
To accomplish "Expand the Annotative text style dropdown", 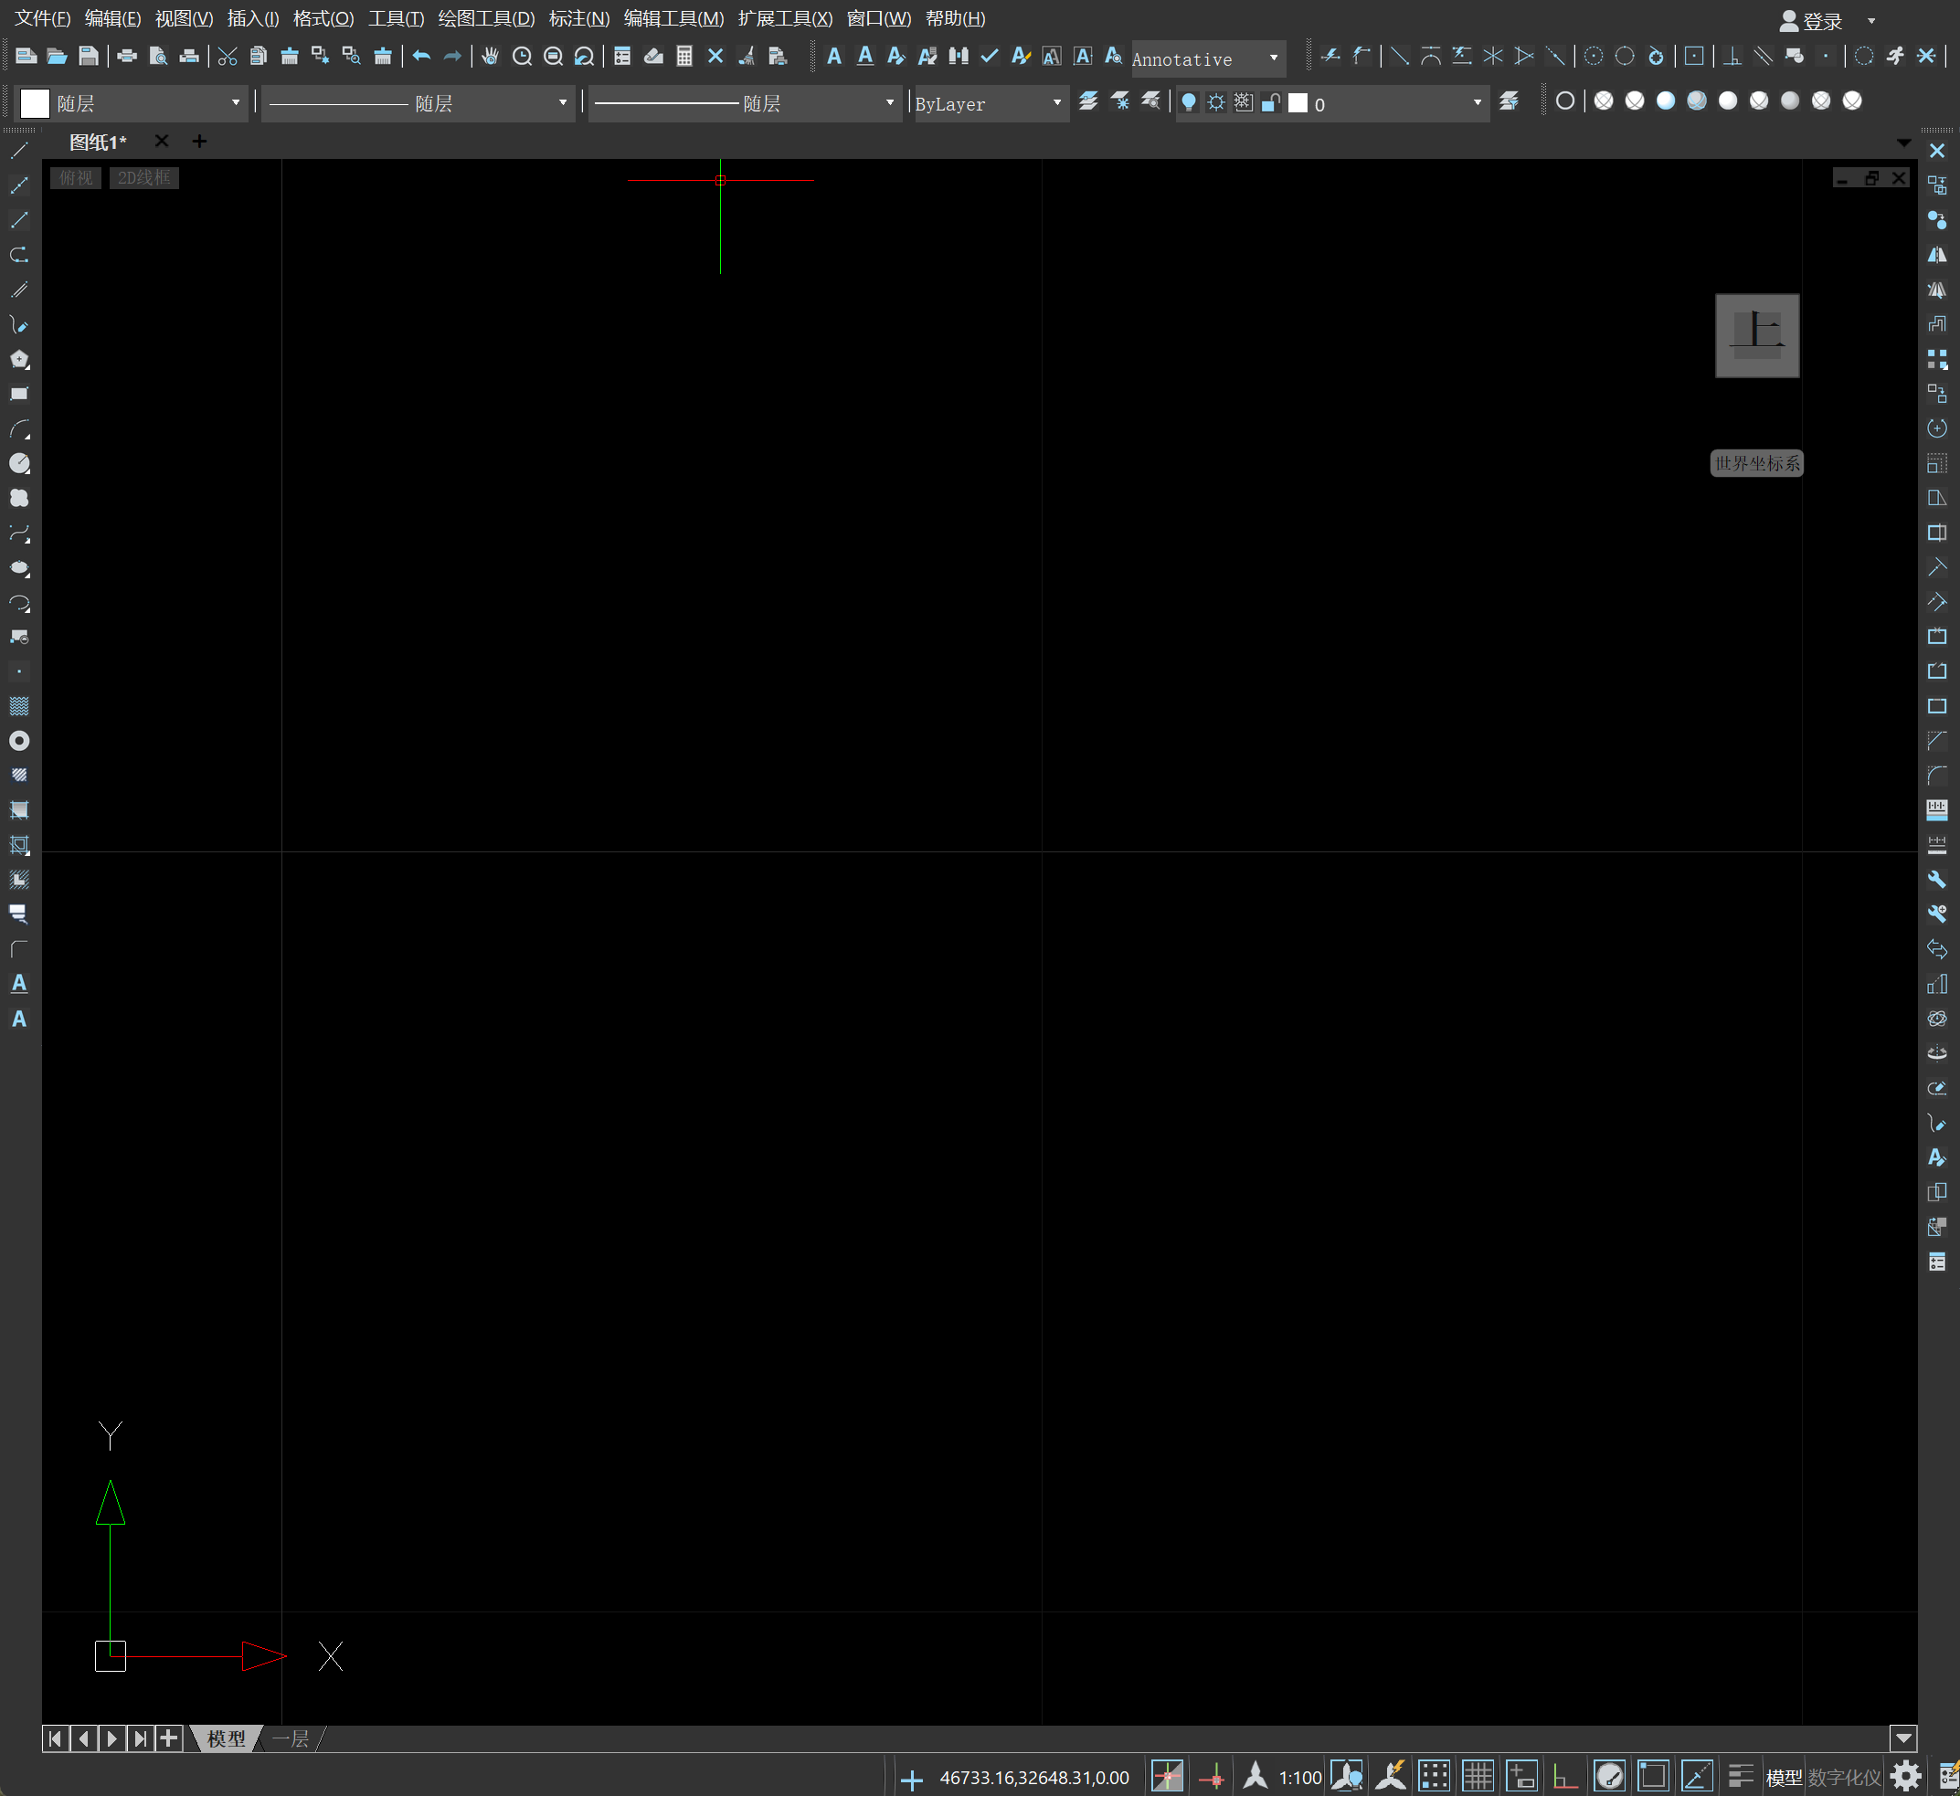I will coord(1273,58).
